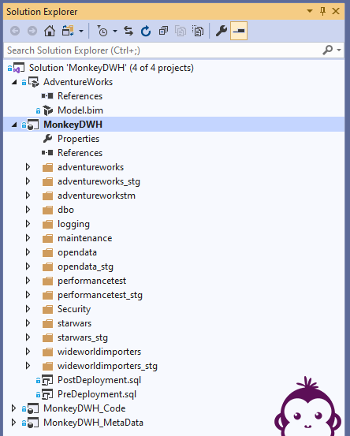The height and width of the screenshot is (436, 350).
Task: Select the Model.bim file
Action: 80,110
